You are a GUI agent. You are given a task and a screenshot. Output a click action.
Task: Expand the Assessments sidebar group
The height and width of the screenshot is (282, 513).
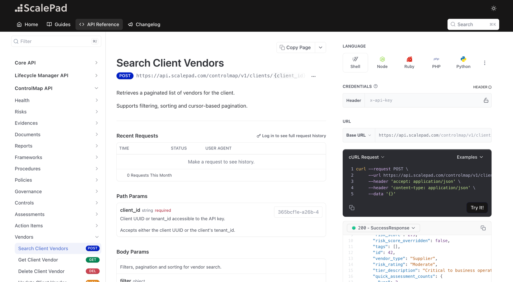pos(56,214)
